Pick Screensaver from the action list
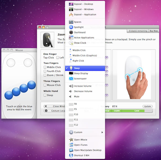This screenshot has width=161, height=160. pyautogui.click(x=85, y=79)
